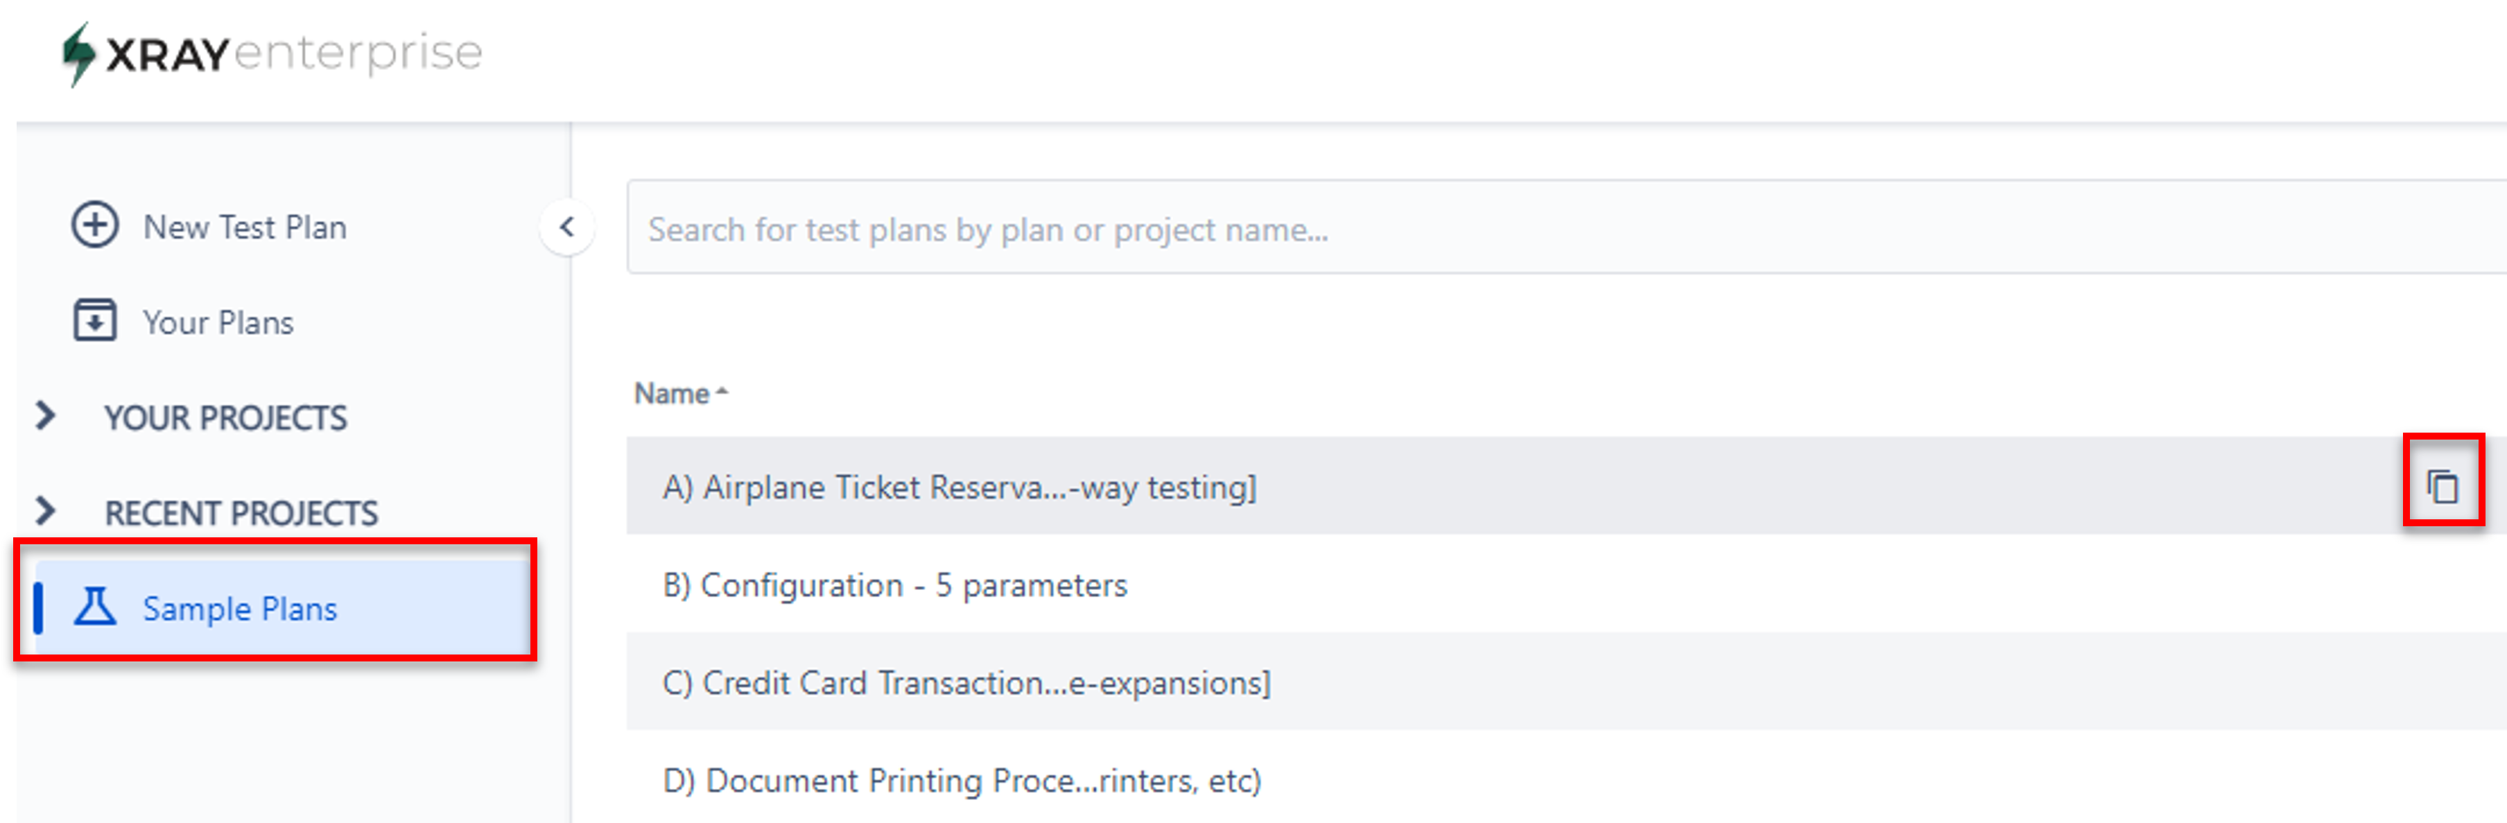Expand the RECENT PROJECTS section chevron
2507x823 pixels.
click(x=45, y=511)
